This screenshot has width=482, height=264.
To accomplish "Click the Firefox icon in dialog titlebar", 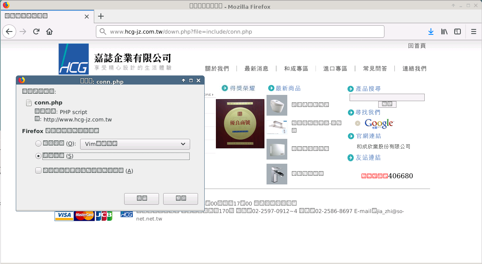I will tap(22, 80).
